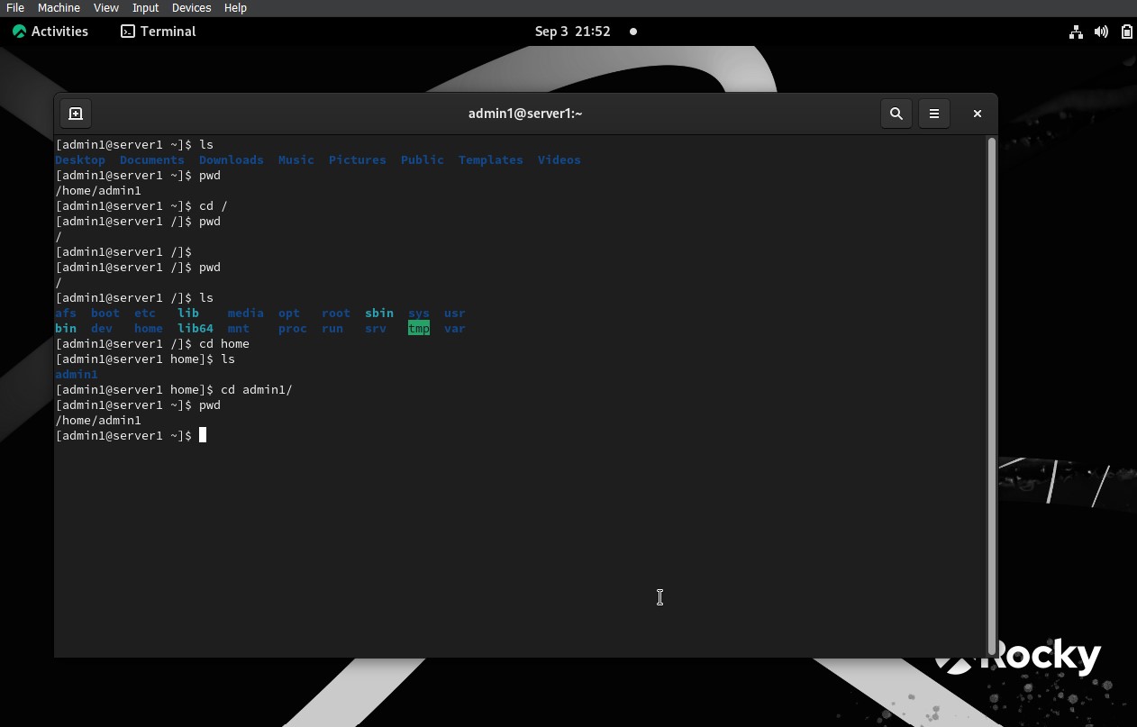Click the highlighted tmp directory

point(419,329)
